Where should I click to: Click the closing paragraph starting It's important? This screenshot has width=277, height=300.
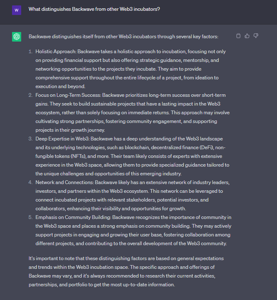pos(126,271)
